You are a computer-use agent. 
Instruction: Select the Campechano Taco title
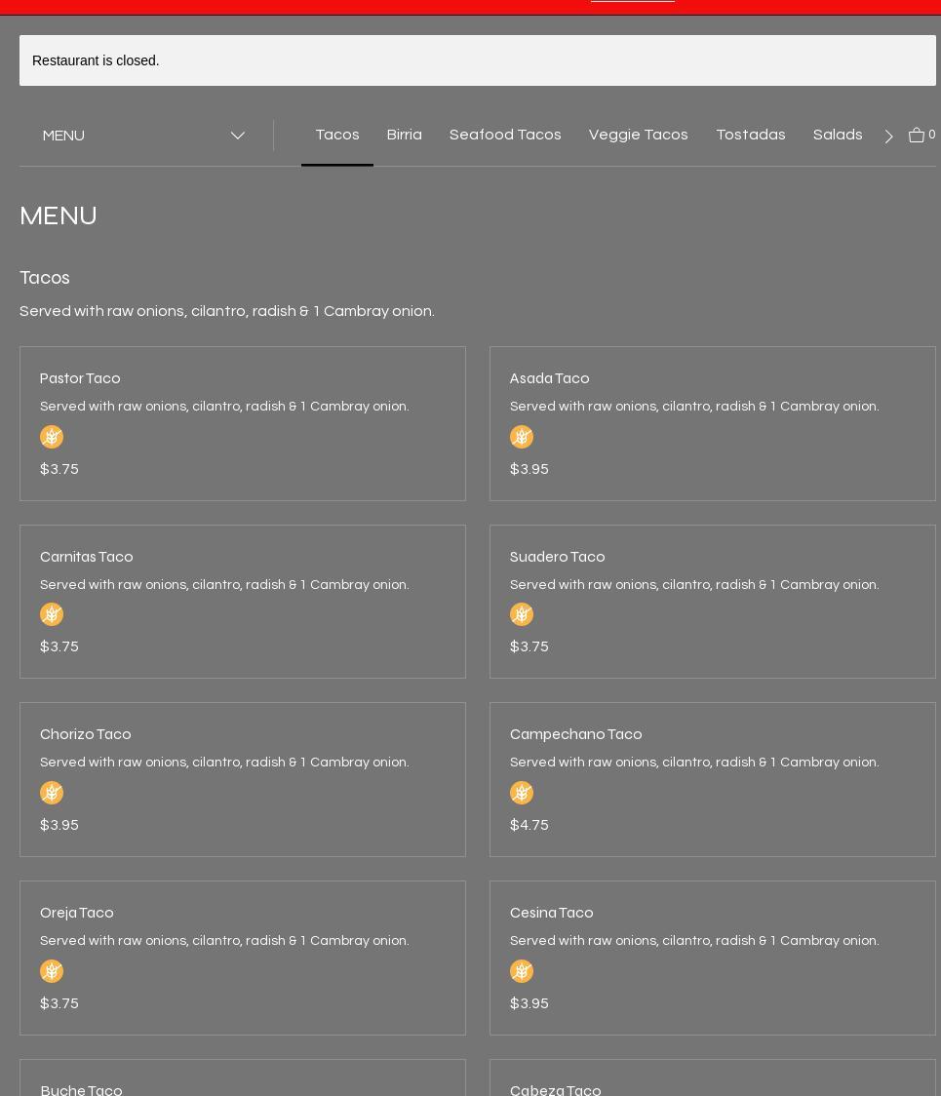(575, 734)
